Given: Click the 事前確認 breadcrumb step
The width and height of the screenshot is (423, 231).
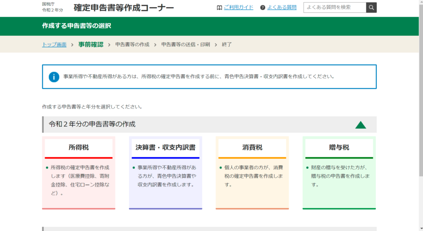Looking at the screenshot, I should (x=91, y=44).
